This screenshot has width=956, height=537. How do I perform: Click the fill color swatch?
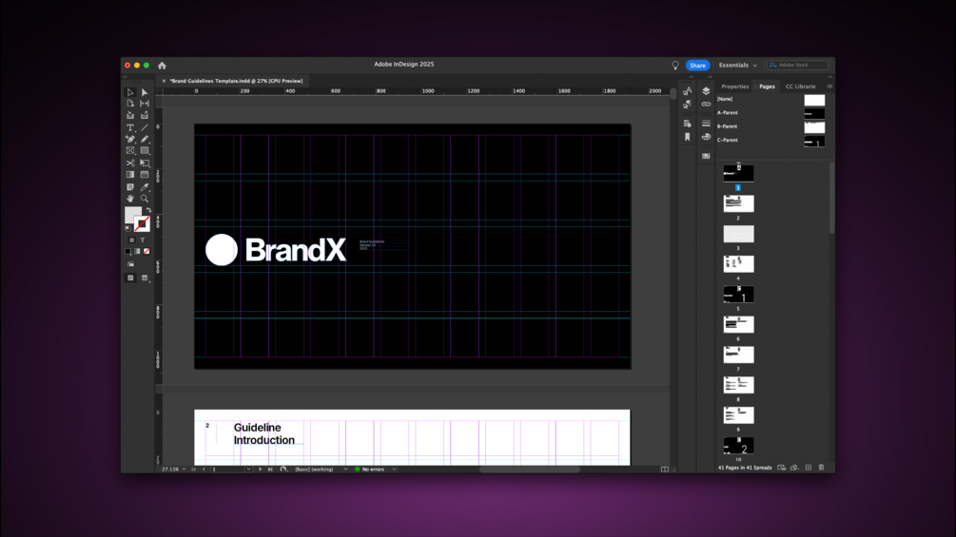click(132, 214)
